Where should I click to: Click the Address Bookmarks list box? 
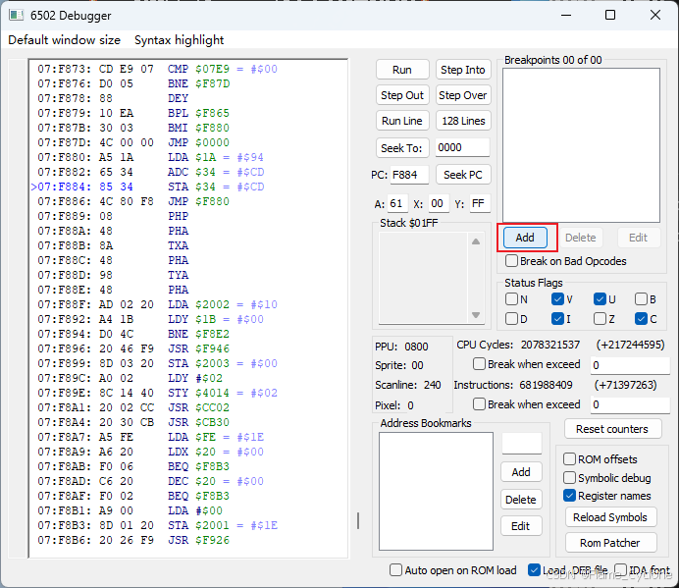pyautogui.click(x=436, y=492)
